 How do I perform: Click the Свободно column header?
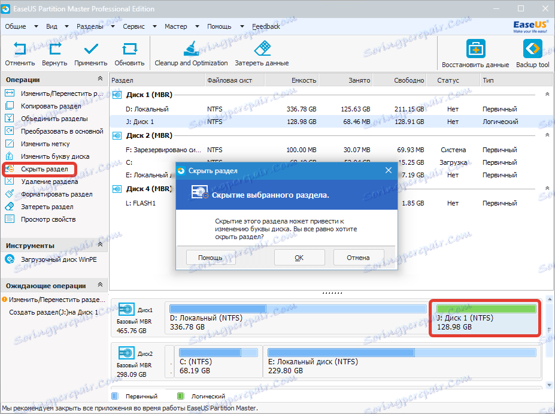[x=399, y=80]
